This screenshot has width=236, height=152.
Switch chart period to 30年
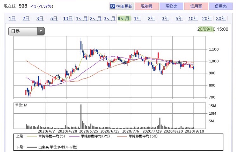pos(221,19)
